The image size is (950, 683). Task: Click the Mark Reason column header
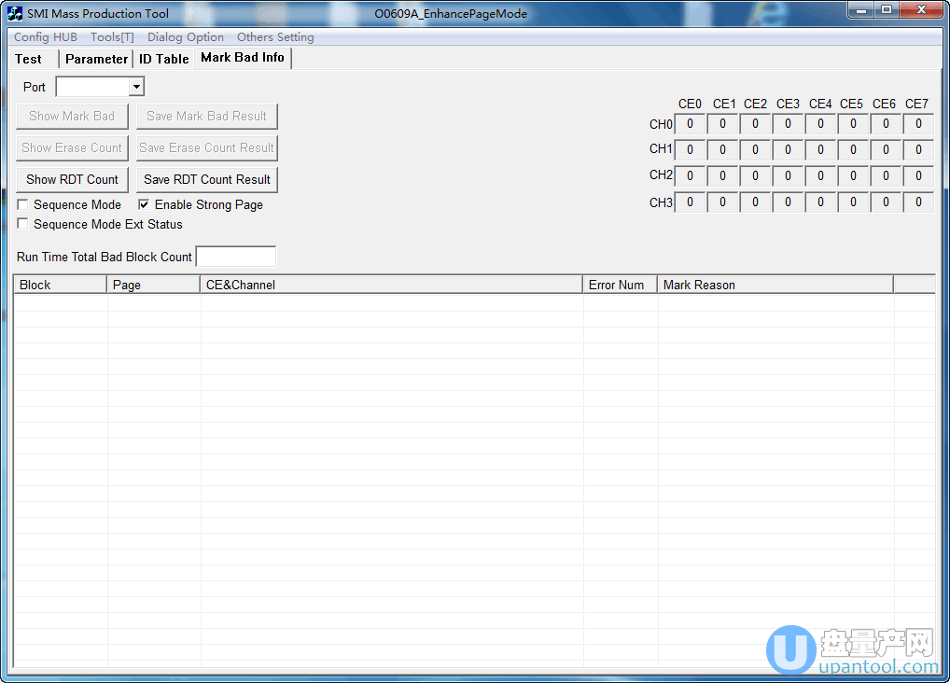click(775, 285)
